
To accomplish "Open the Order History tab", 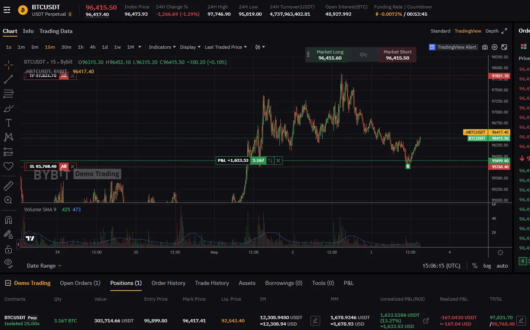I will coord(168,283).
